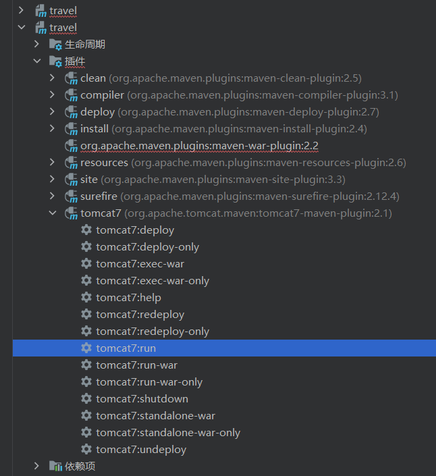Click the 生命周期 folder icon
Screen dimensions: 436x476
coord(55,45)
